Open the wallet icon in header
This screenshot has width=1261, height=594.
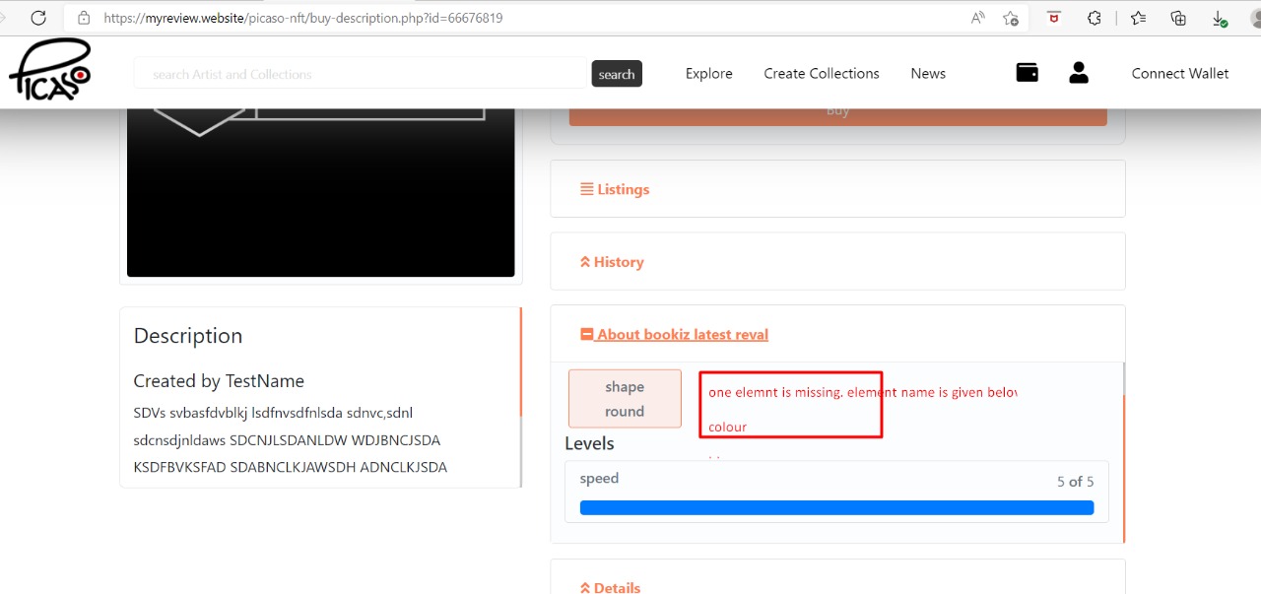coord(1027,73)
